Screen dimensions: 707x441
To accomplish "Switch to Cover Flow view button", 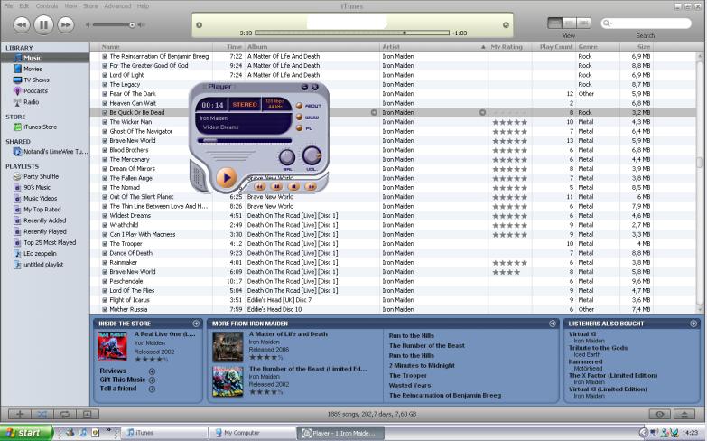I will pyautogui.click(x=583, y=23).
